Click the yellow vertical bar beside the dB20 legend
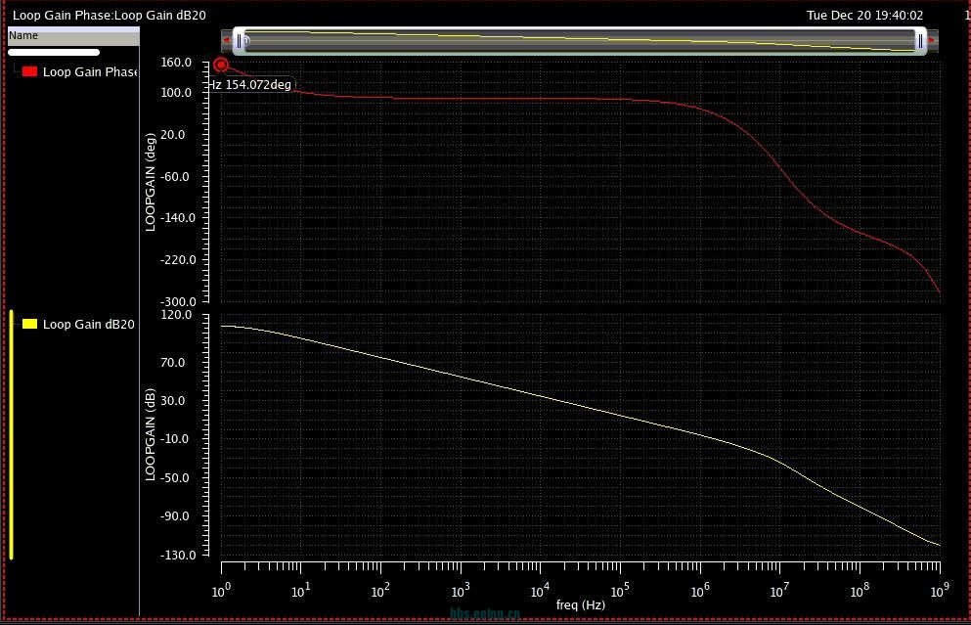971x625 pixels. [12, 434]
